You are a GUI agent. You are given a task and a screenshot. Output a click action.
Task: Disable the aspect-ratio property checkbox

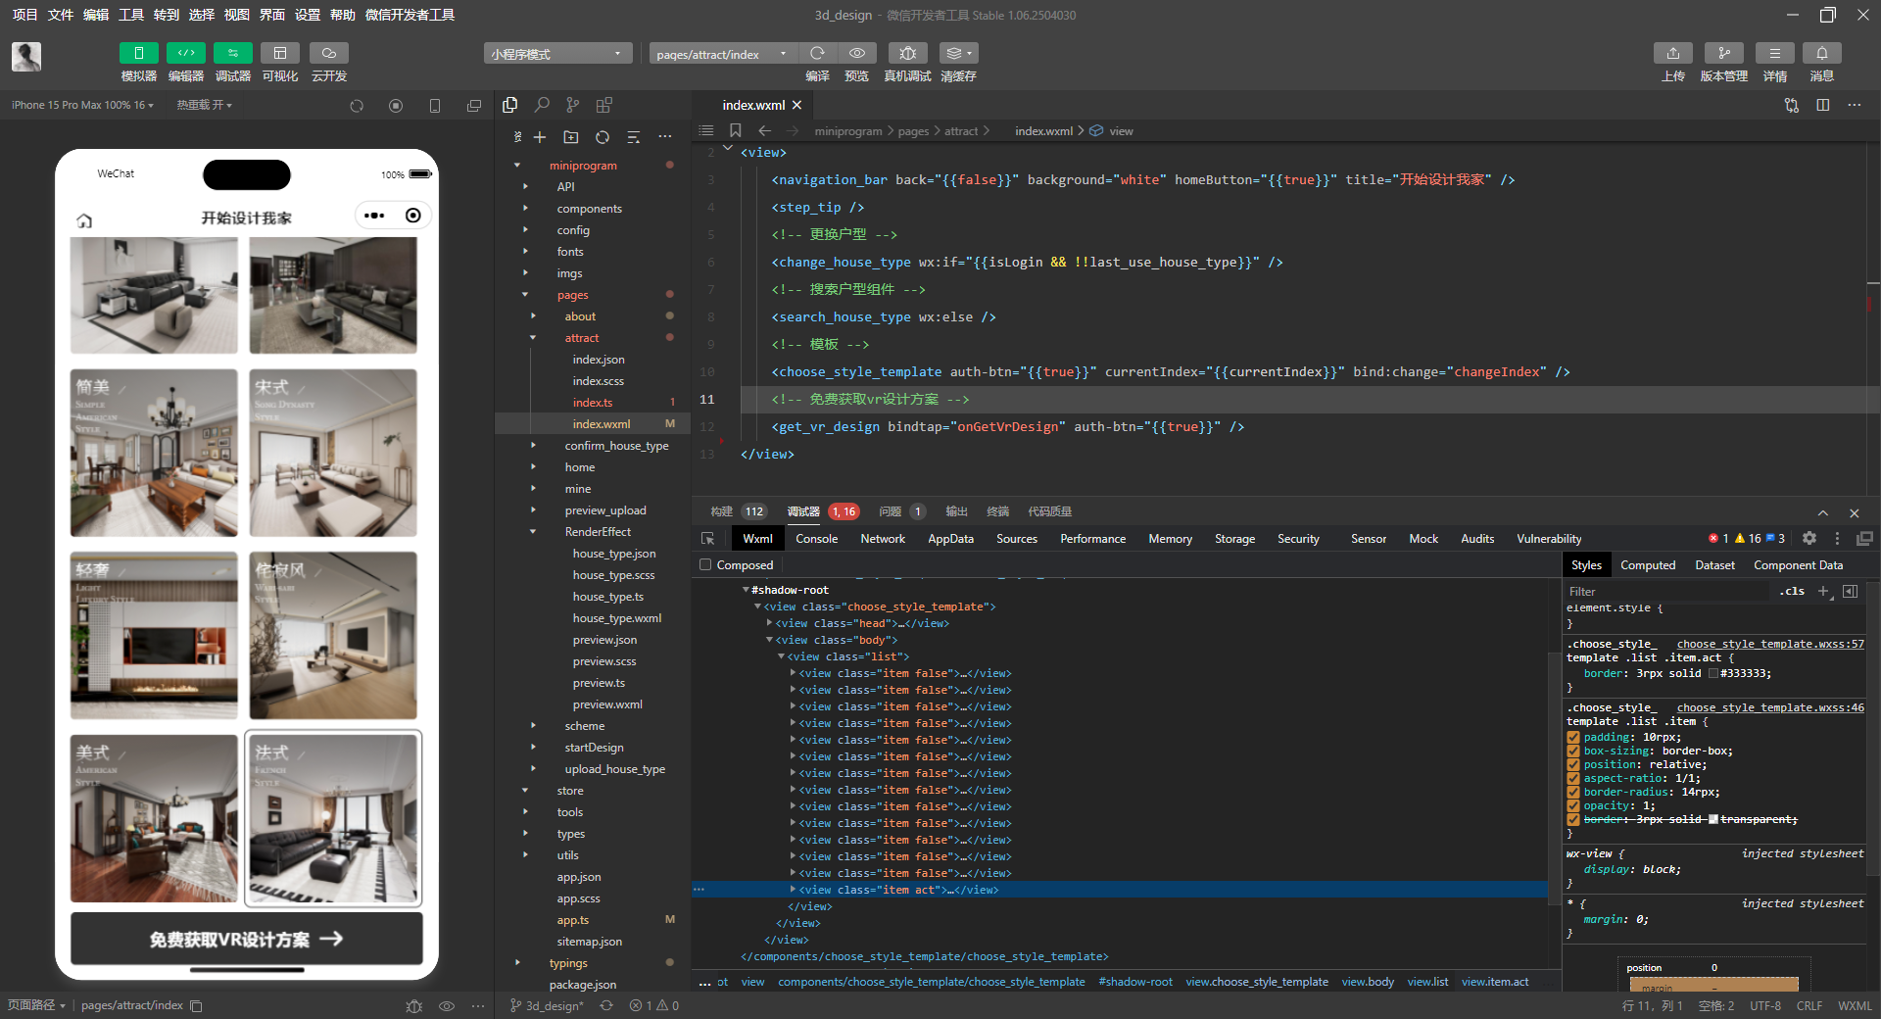(x=1573, y=779)
